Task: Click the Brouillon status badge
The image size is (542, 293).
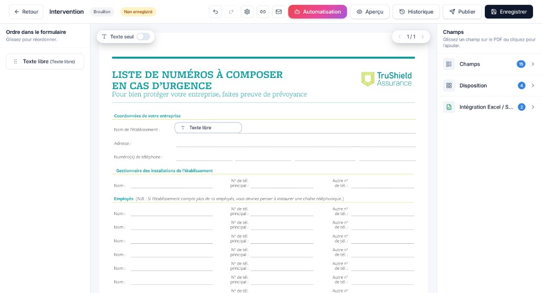Action: pos(102,12)
